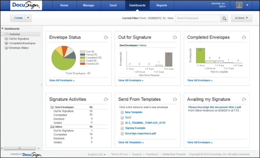The height and width of the screenshot is (158, 260).
Task: Open the English (US) language selector
Action: [97, 154]
